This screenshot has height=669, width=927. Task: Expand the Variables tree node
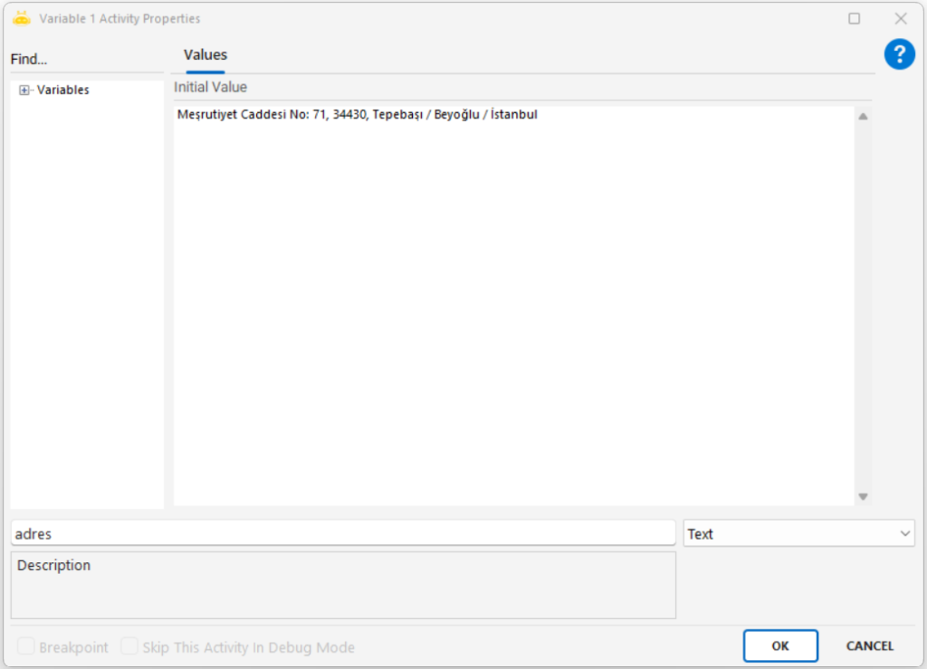tap(24, 91)
